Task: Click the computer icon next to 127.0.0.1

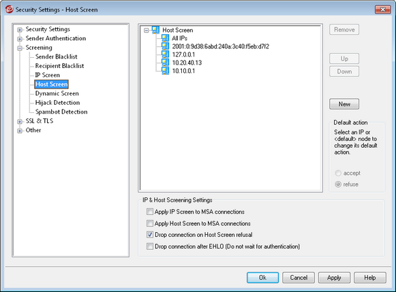Action: click(x=165, y=54)
